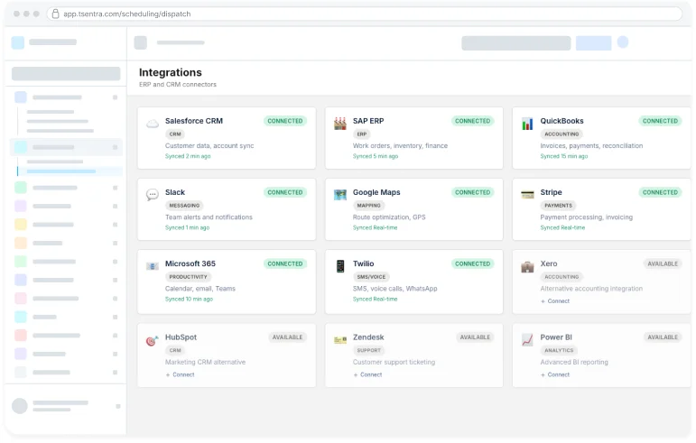
Task: Click the HubSpot Available badge
Action: click(x=287, y=337)
